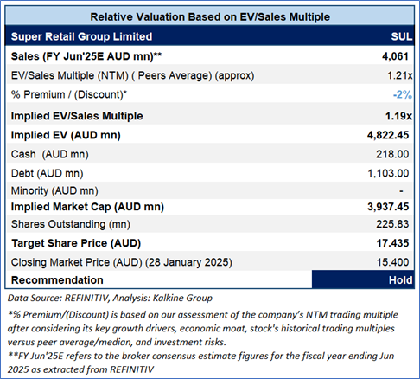Click the '*% Premium/(Discount) is based on' footnote
The width and height of the screenshot is (420, 379).
(x=203, y=328)
